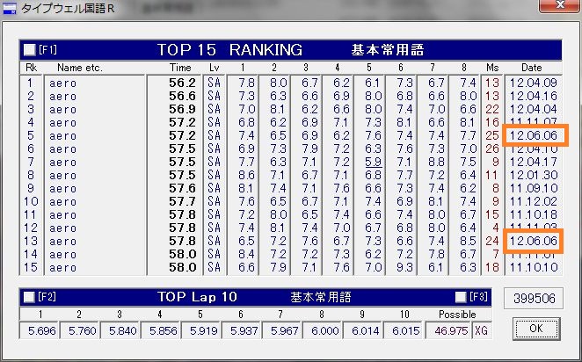Image resolution: width=582 pixels, height=362 pixels.
Task: Click the 基本常用語 label in TOP 15 RANKING header
Action: (x=388, y=50)
